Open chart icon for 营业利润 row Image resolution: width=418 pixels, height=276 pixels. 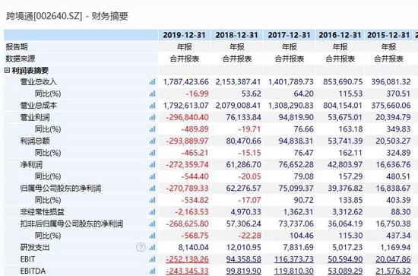pos(152,117)
